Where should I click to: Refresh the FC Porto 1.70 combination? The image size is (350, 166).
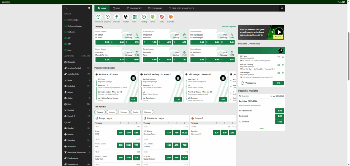(x=283, y=57)
